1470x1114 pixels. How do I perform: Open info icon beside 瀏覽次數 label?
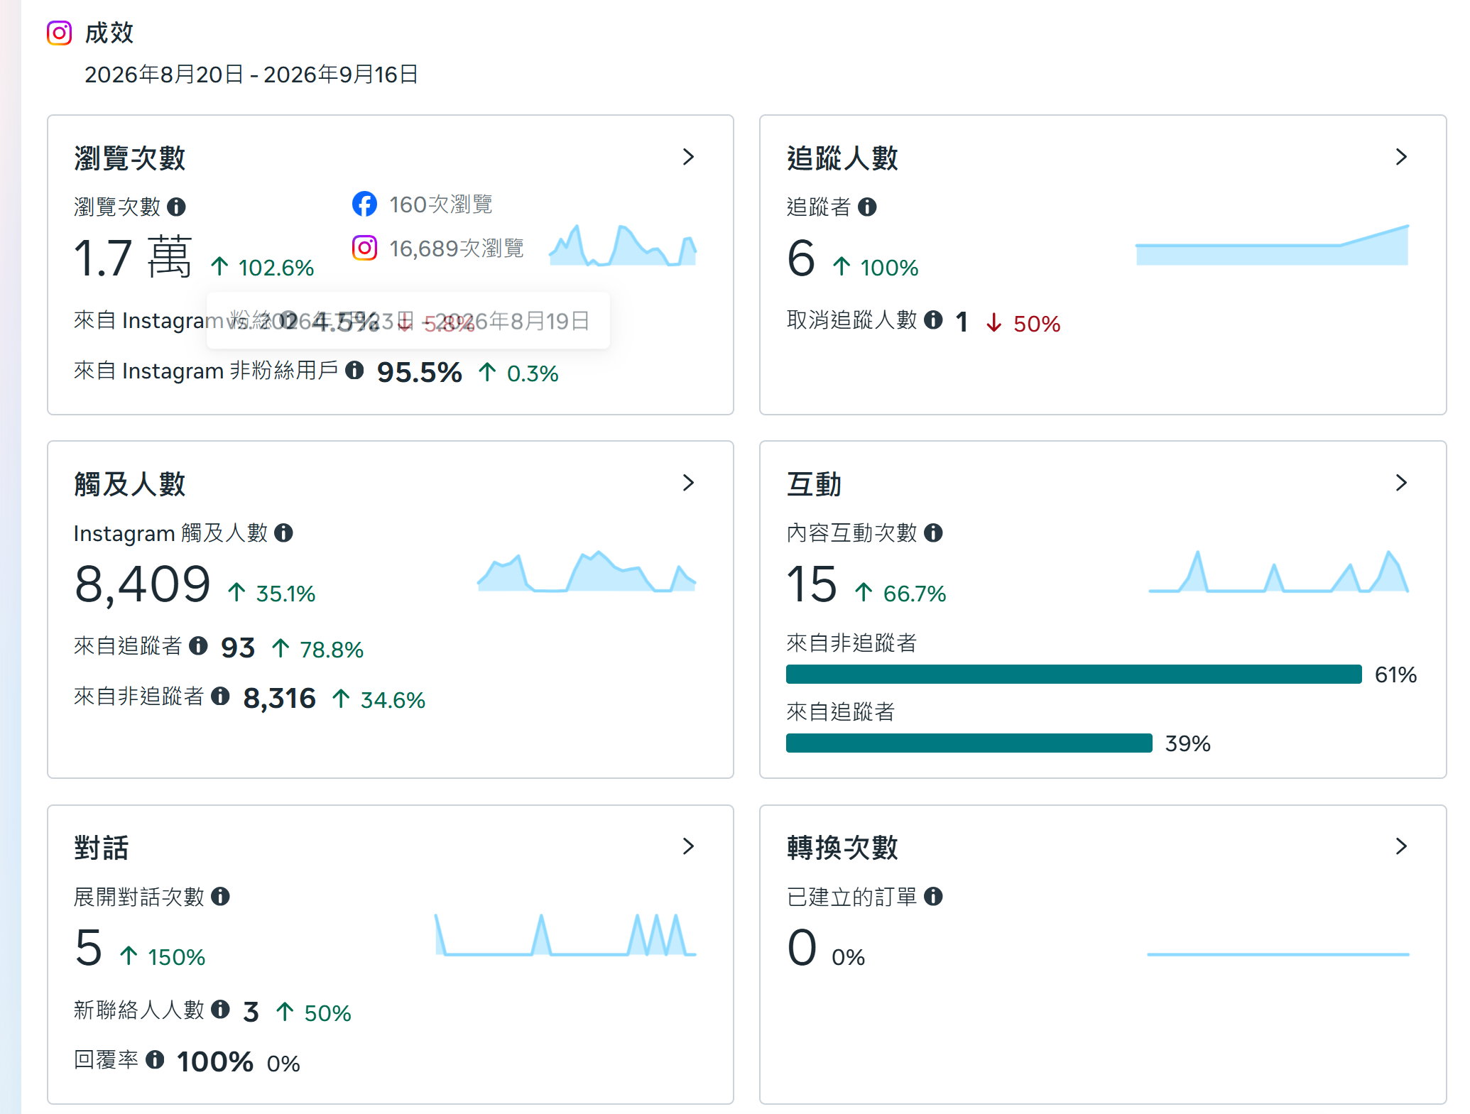(176, 207)
